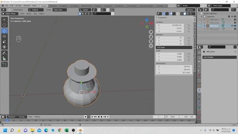This screenshot has height=134, width=238.
Task: Collapse the Transform panel
Action: (x=157, y=17)
